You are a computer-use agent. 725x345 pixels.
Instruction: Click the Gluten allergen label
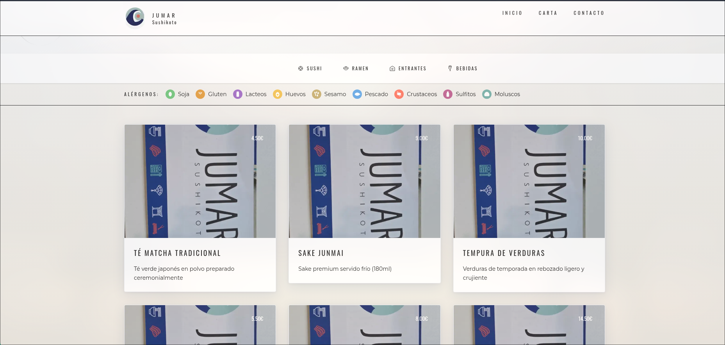pyautogui.click(x=217, y=94)
